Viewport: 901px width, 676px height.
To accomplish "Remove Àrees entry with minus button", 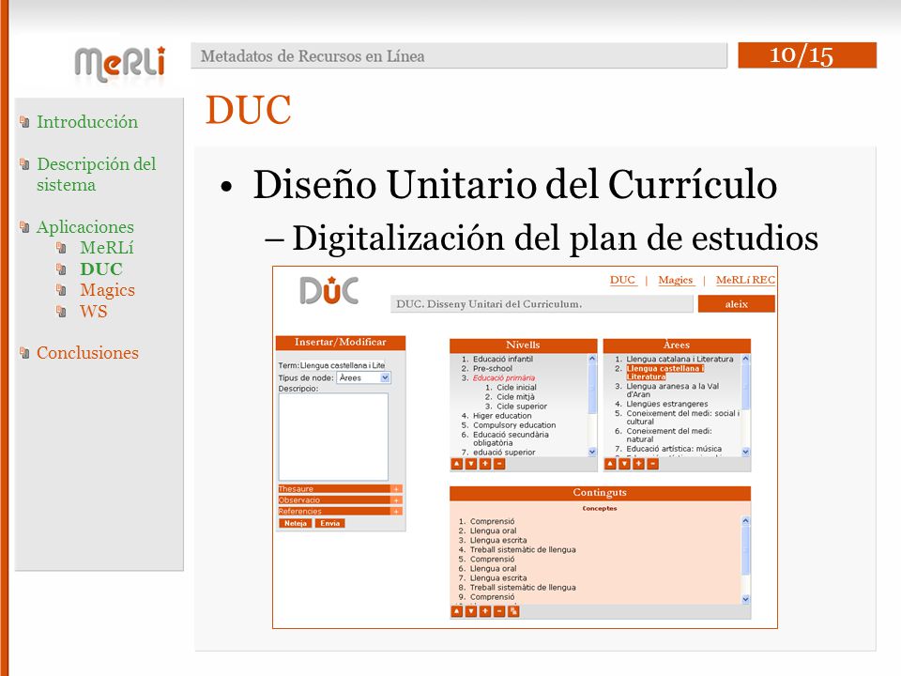I will (653, 465).
